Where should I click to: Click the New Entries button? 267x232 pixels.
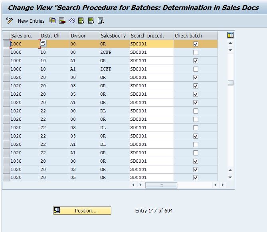[31, 21]
